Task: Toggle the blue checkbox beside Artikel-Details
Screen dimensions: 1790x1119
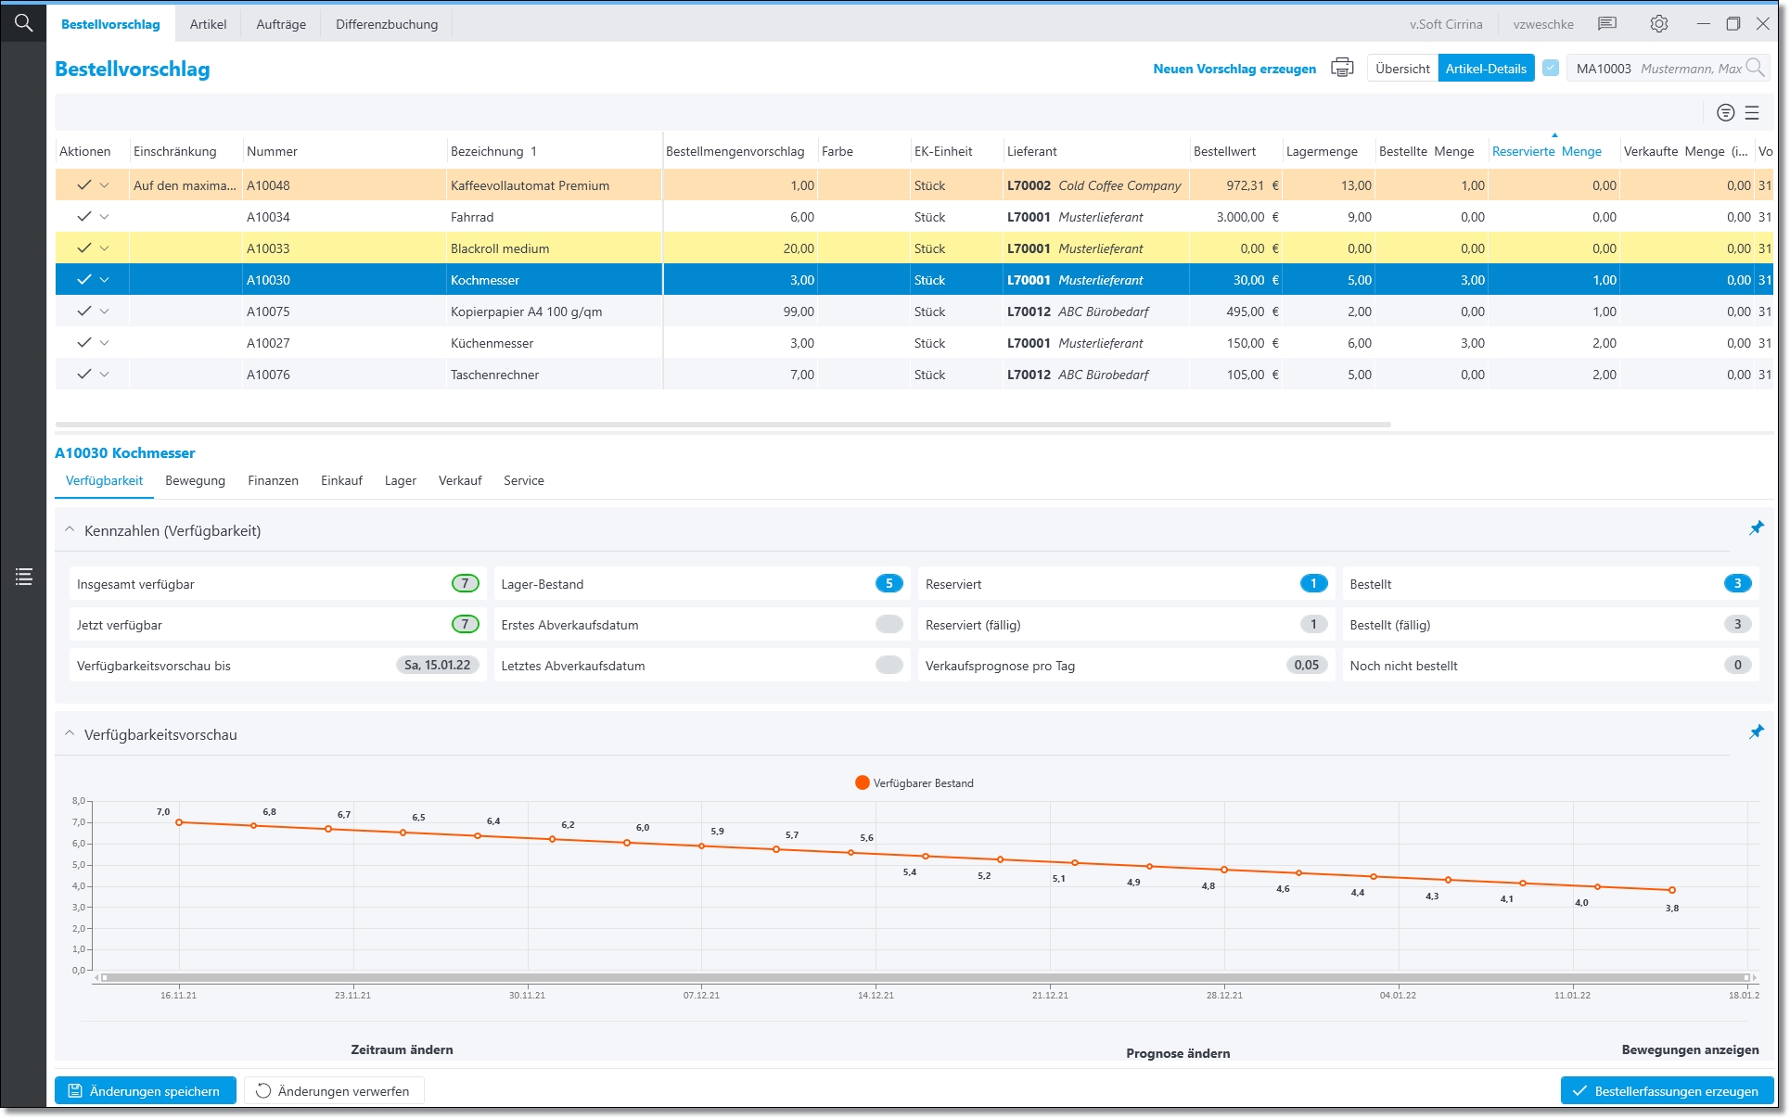Action: [1551, 68]
